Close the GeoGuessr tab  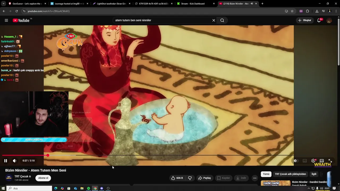click(45, 4)
